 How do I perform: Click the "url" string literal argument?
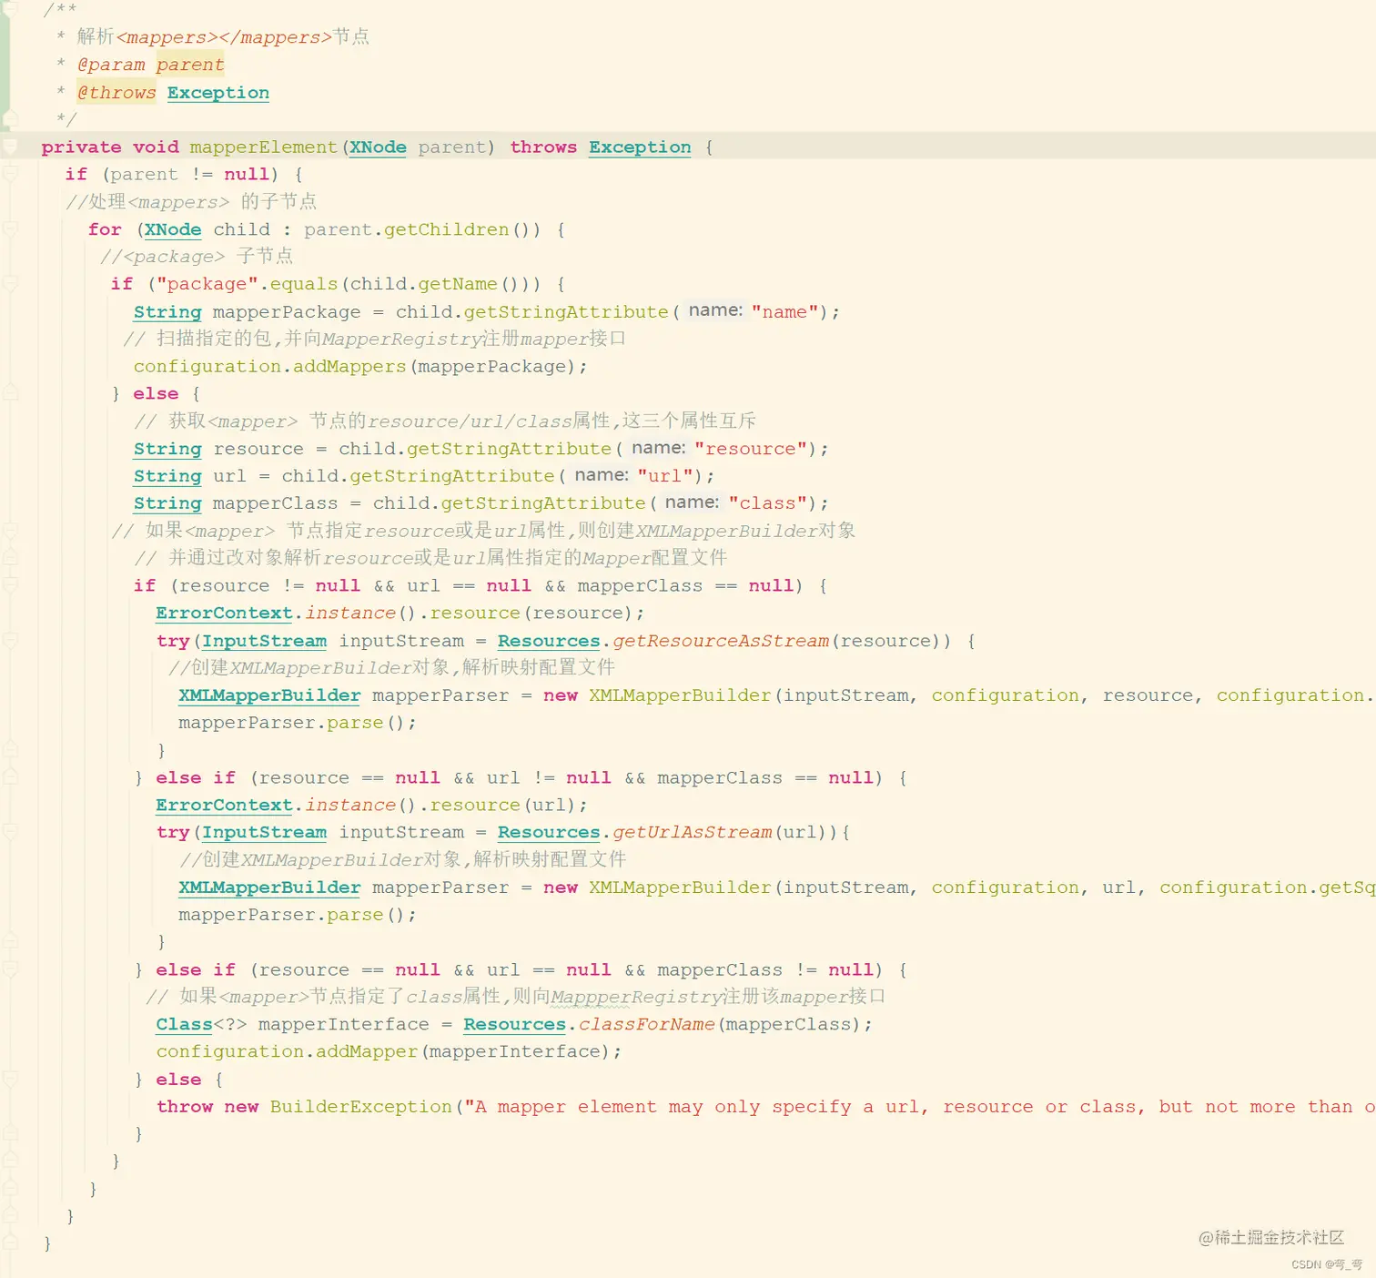point(664,476)
